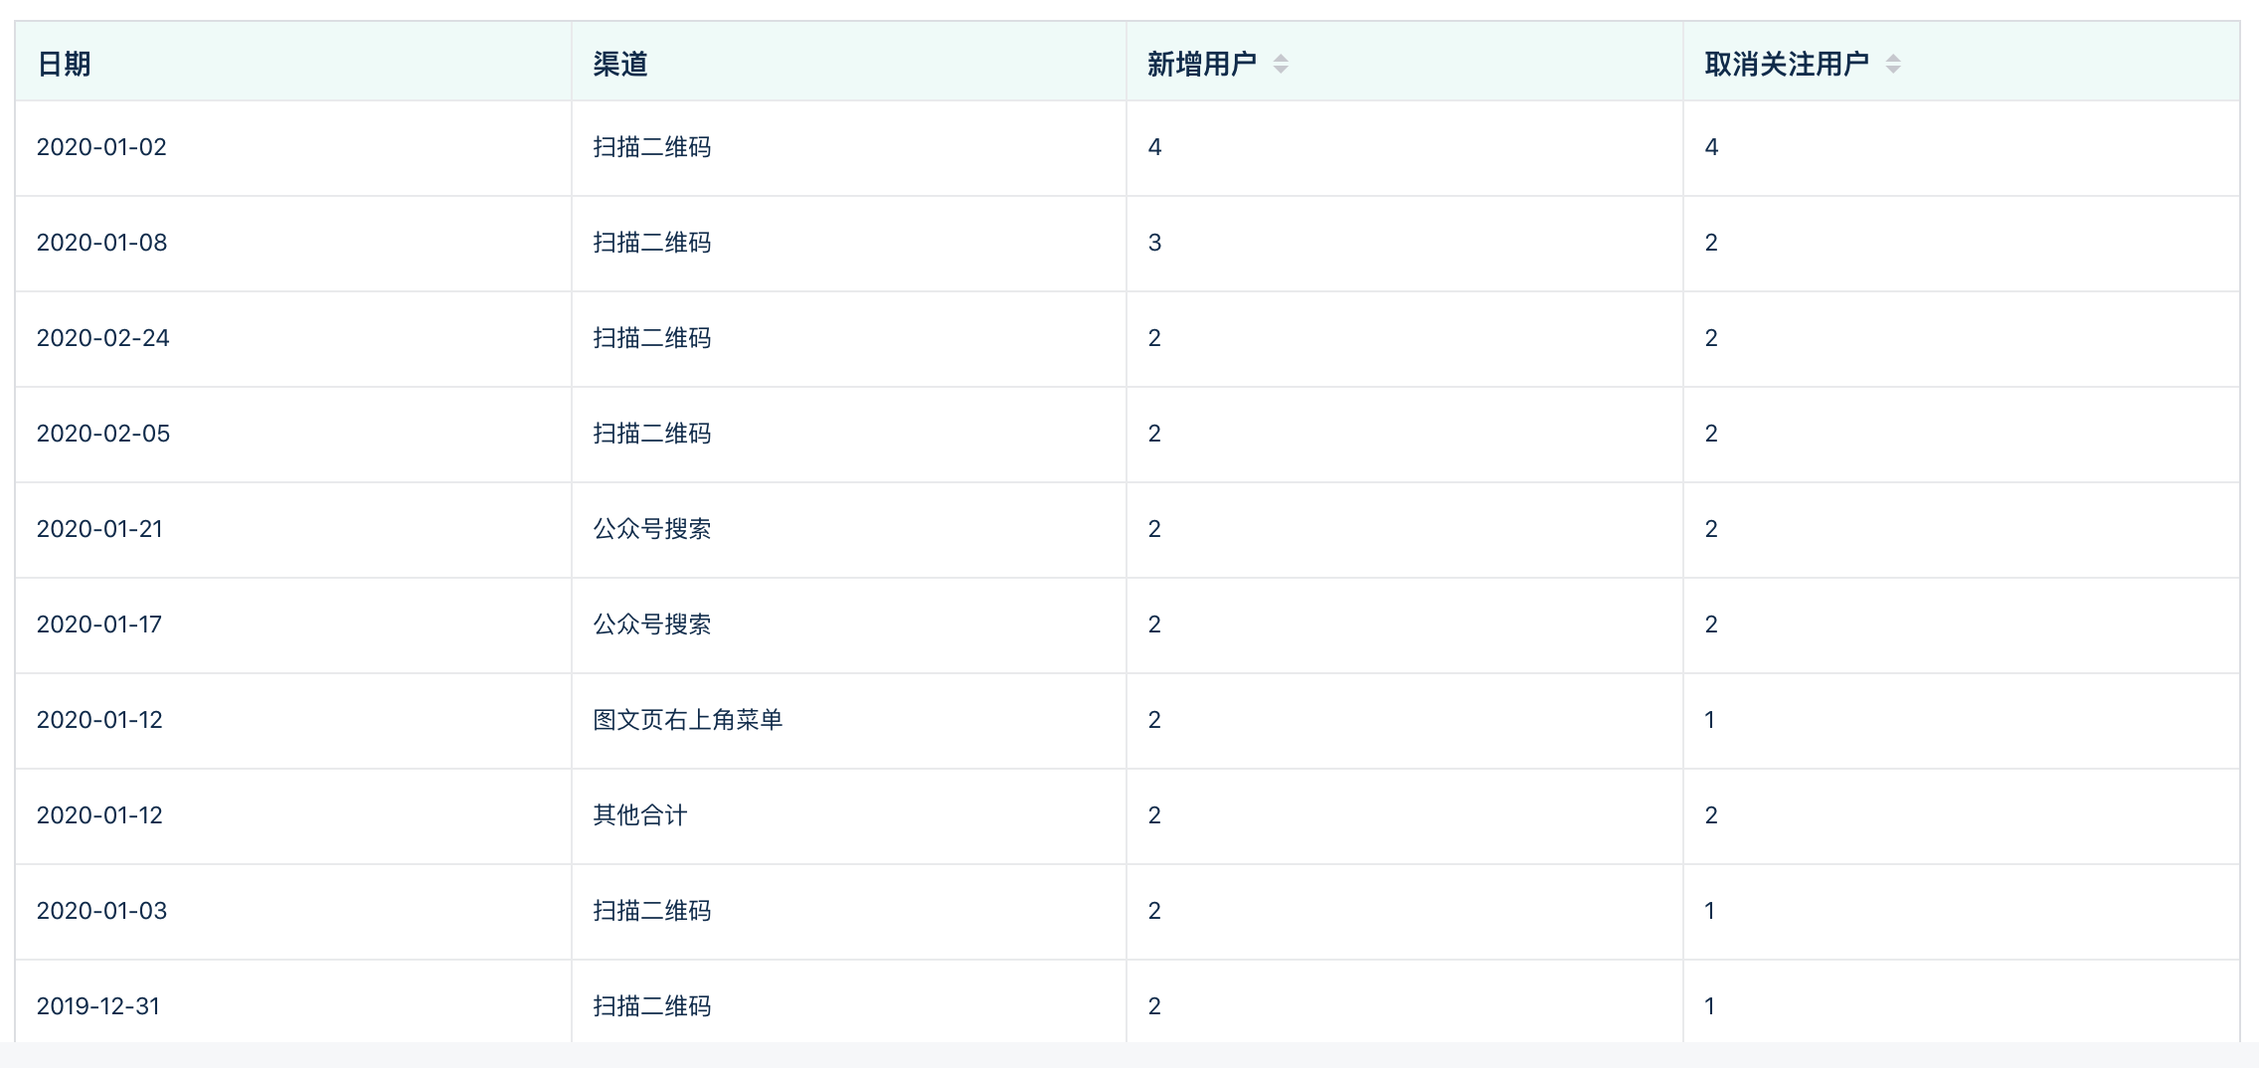This screenshot has height=1068, width=2259.
Task: Click the 新增用户 header label
Action: [1201, 65]
